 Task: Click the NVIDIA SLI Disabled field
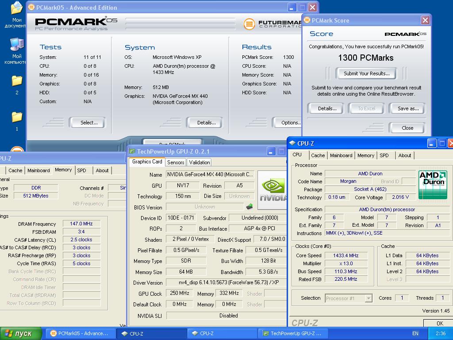[x=226, y=315]
